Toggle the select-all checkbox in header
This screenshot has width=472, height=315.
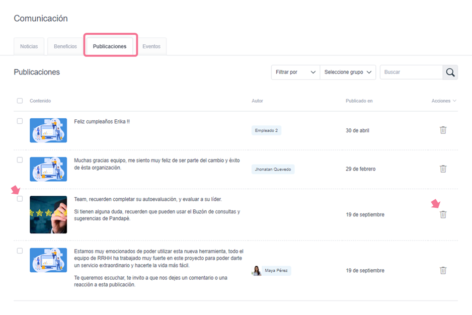(x=20, y=101)
